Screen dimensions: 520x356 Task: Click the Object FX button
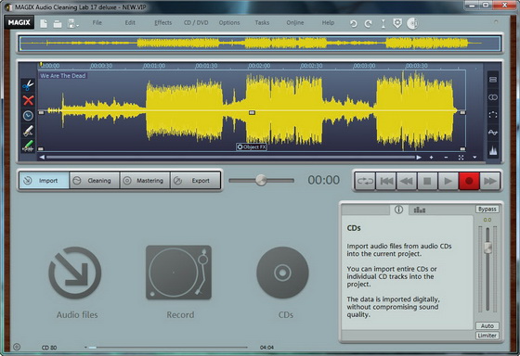click(252, 146)
